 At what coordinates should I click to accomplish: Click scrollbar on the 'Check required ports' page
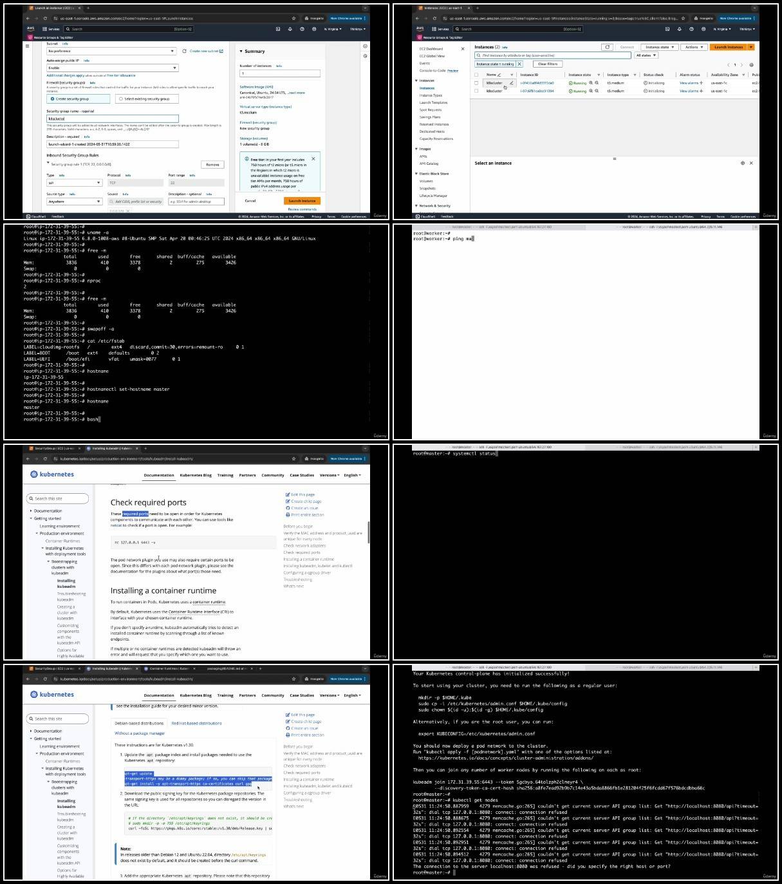368,532
